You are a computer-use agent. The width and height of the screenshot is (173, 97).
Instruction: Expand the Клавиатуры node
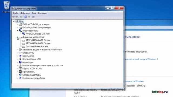pyautogui.click(x=17, y=53)
